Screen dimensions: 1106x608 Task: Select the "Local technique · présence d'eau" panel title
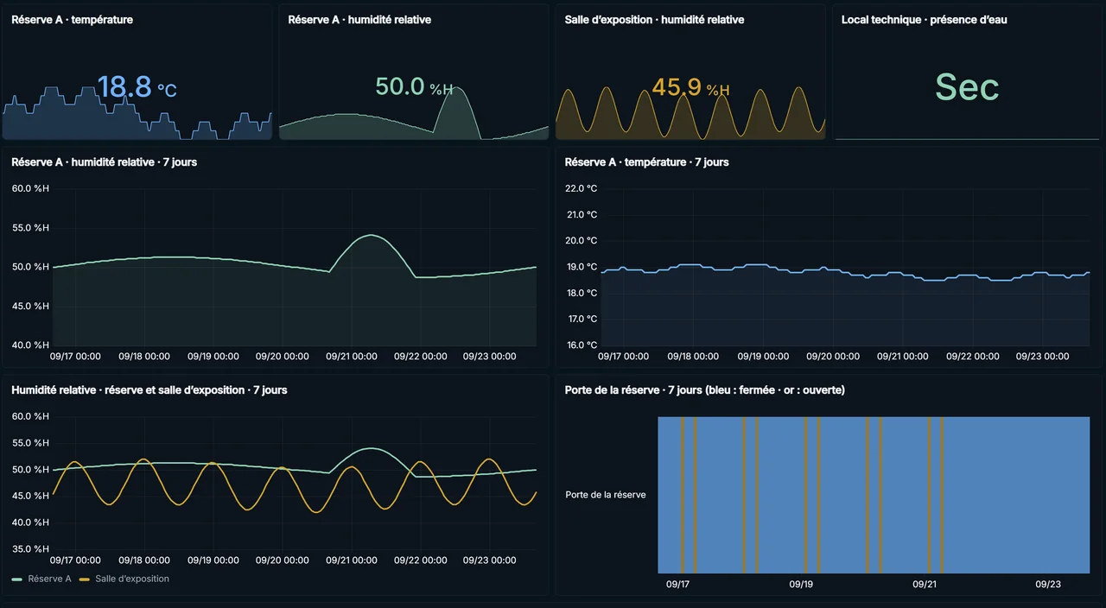point(924,19)
